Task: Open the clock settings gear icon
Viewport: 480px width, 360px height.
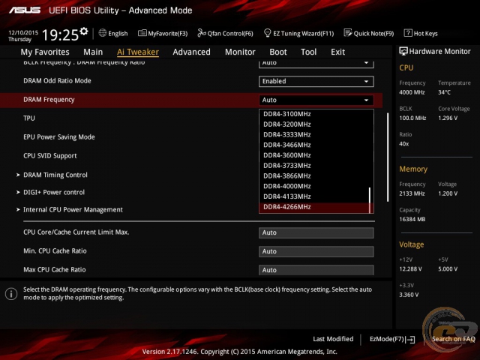Action: point(84,31)
